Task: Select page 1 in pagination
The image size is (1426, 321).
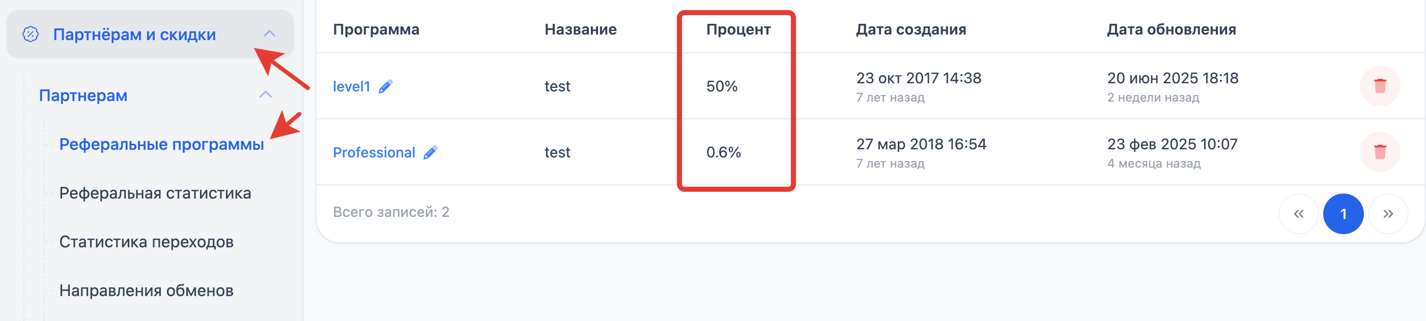Action: 1343,214
